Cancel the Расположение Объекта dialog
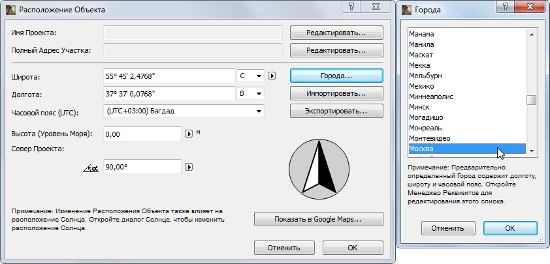 pyautogui.click(x=283, y=248)
